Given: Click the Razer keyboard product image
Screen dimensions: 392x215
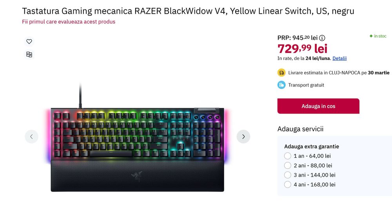Looking at the screenshot, I should click(137, 149).
